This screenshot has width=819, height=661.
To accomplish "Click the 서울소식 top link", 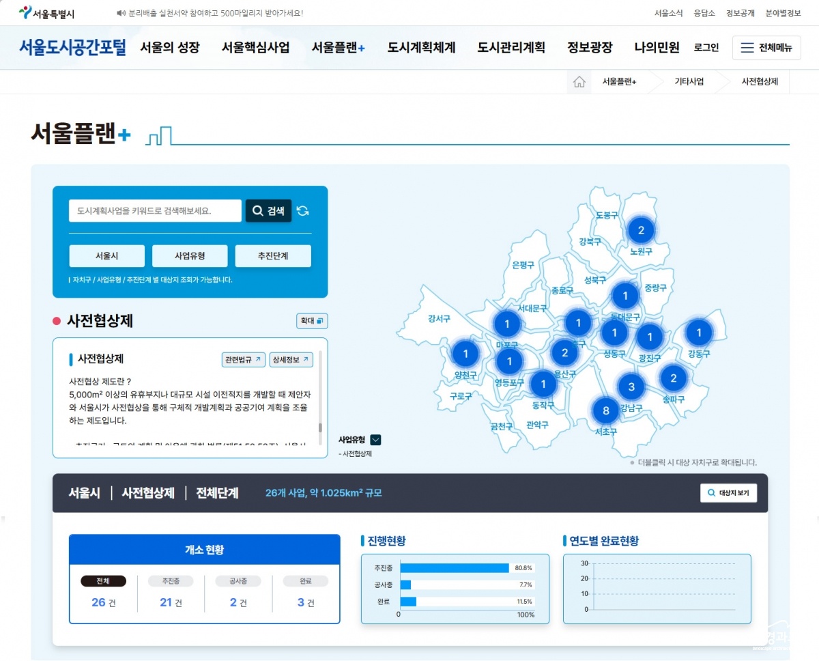I will pyautogui.click(x=667, y=13).
